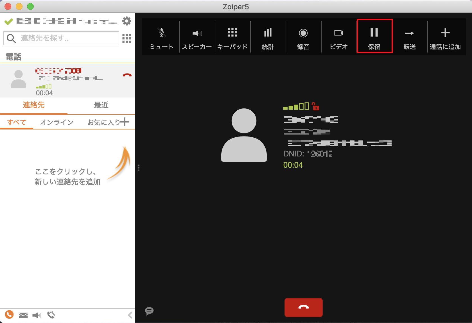Click the orange phone icon in bottom bar
This screenshot has height=323, width=472.
pos(9,315)
